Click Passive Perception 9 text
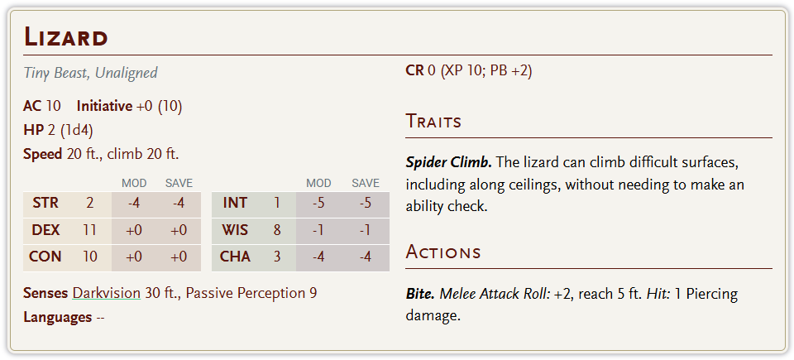The image size is (794, 360). coord(251,293)
